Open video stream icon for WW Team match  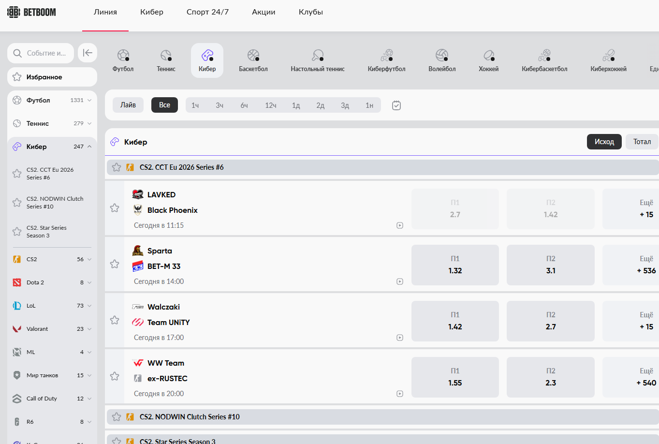coord(400,394)
